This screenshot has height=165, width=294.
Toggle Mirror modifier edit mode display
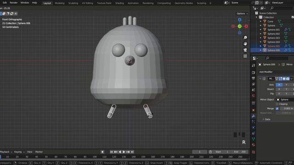pos(280,79)
